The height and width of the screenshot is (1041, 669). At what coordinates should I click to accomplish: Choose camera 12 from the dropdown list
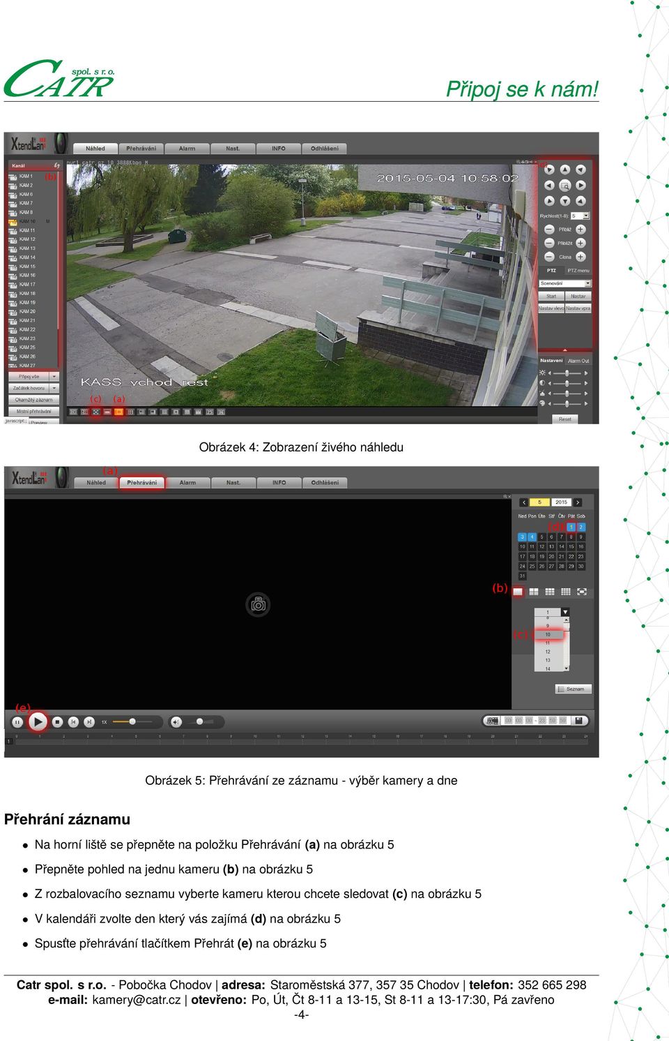pos(548,652)
